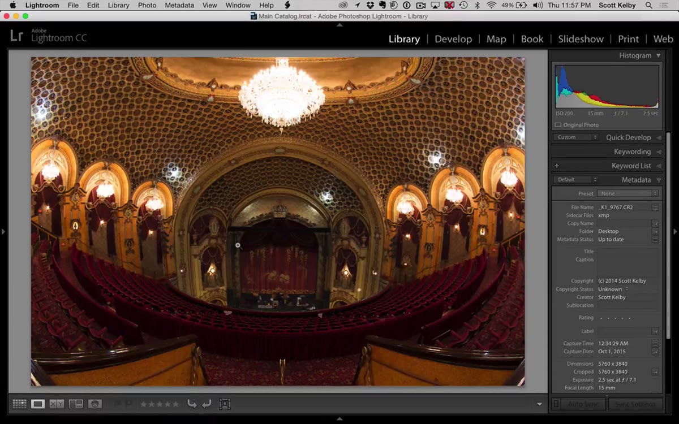Expand the Keyword List panel
679x424 pixels.
[659, 166]
